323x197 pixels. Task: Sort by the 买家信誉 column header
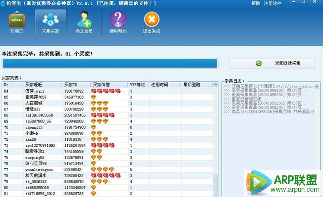[x=109, y=84]
